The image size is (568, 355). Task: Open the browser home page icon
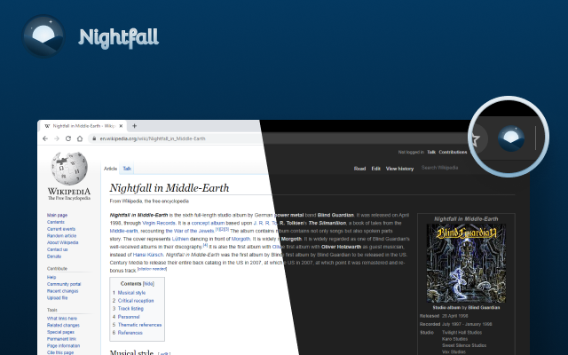point(80,138)
